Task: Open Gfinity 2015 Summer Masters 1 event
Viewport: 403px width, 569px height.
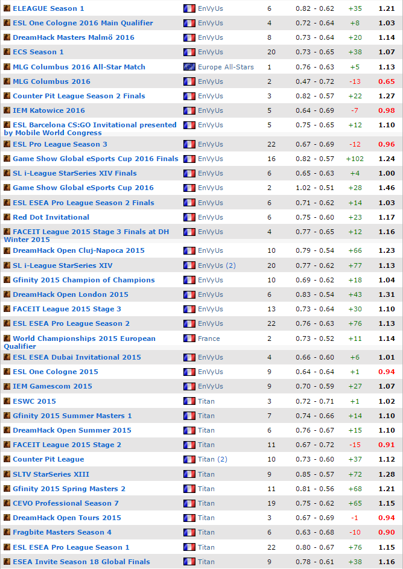Action: coord(72,416)
